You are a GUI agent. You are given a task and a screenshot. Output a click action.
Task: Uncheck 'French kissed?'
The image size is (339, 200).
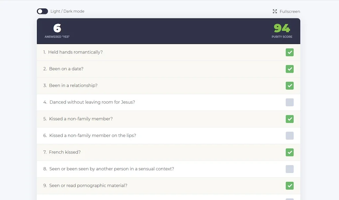(x=290, y=152)
